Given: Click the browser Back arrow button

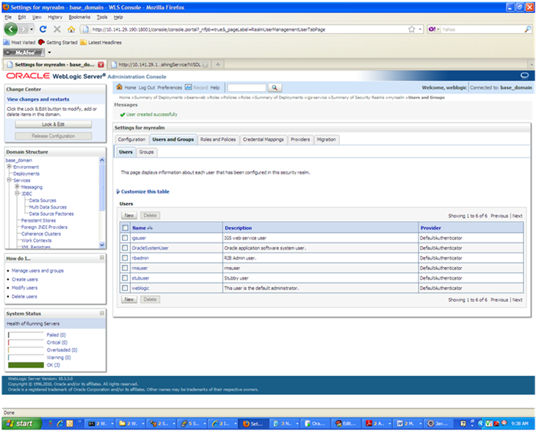Looking at the screenshot, I should [x=10, y=29].
